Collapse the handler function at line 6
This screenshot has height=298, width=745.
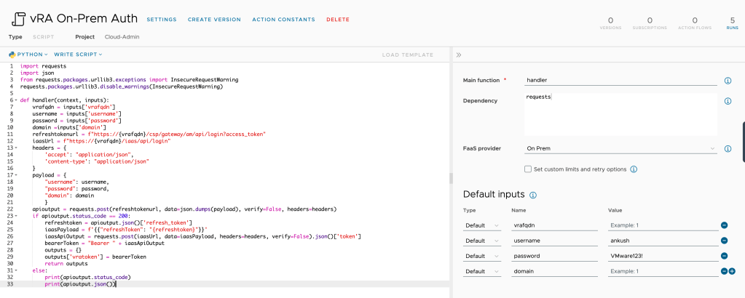point(15,100)
